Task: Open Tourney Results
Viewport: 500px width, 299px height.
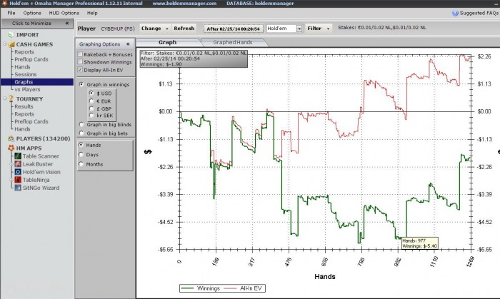Action: tap(24, 106)
